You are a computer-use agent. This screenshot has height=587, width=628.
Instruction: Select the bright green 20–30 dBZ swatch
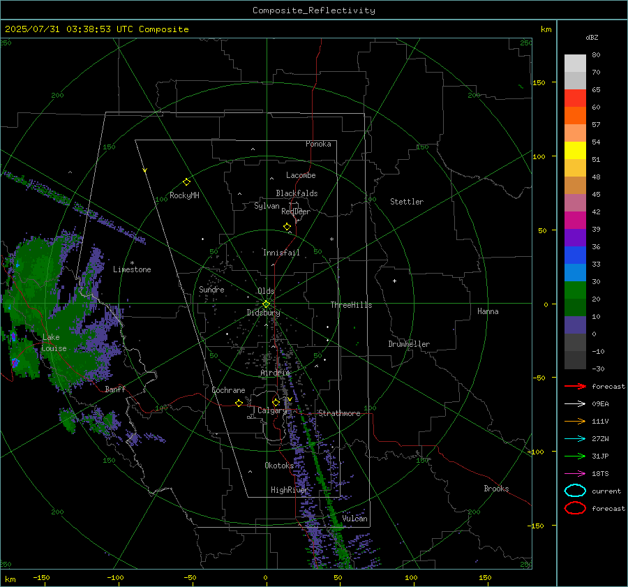[575, 290]
